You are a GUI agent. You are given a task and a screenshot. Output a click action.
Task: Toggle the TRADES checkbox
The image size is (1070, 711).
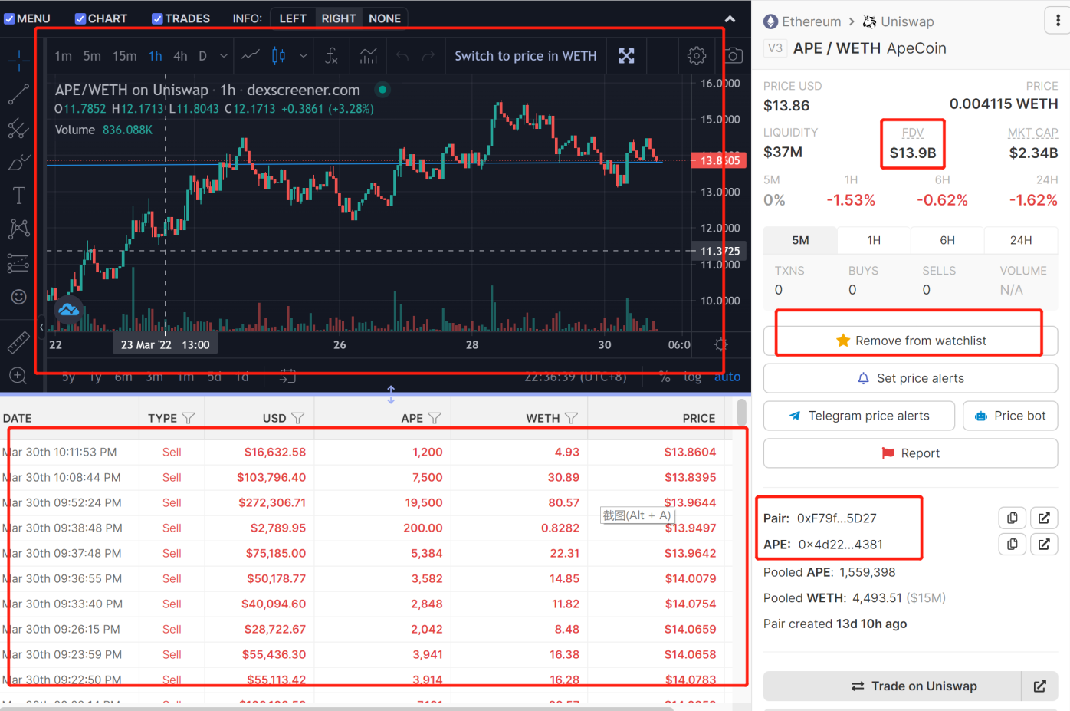click(157, 18)
